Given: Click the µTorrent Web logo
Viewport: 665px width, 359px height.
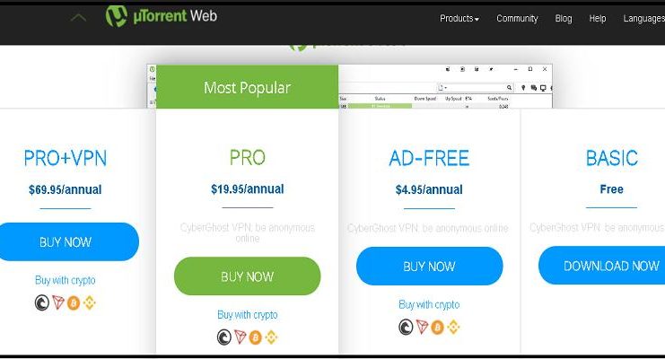Looking at the screenshot, I should tap(162, 16).
